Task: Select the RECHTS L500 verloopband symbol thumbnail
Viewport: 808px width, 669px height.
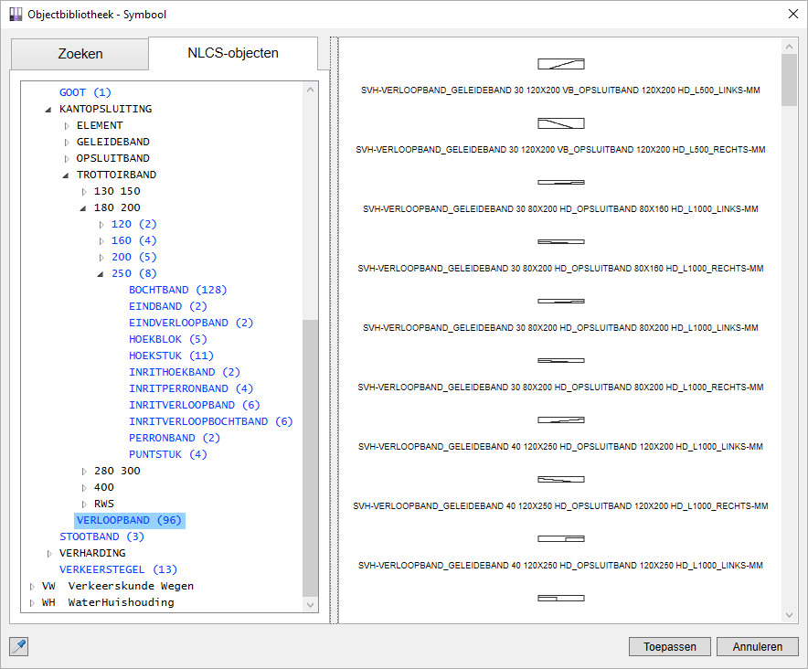Action: [x=560, y=123]
